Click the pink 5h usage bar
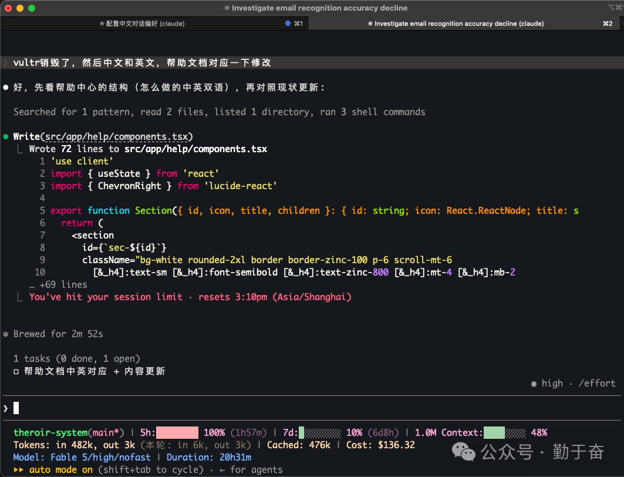 coord(177,433)
